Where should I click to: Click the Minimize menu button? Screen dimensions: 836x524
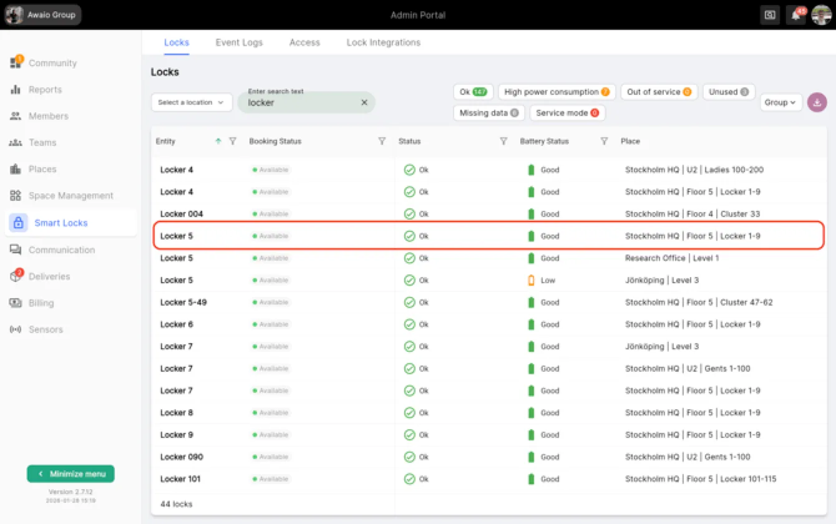[x=70, y=474]
